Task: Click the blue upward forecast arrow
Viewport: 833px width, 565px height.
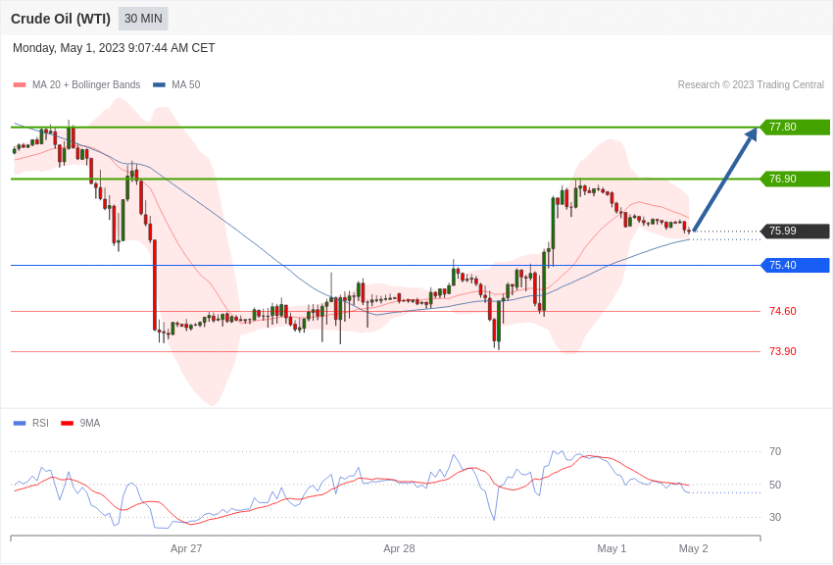Action: (725, 180)
